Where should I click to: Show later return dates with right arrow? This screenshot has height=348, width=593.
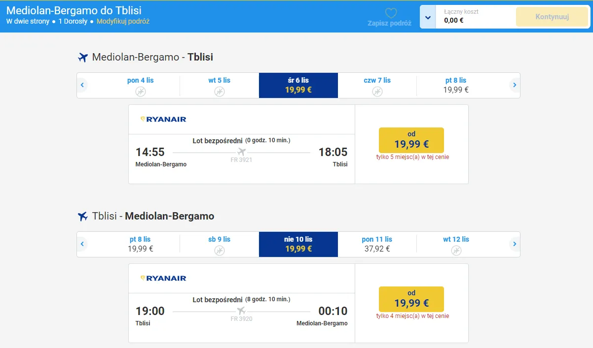click(514, 244)
